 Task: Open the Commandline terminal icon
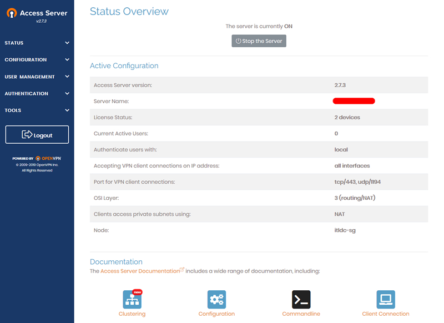(301, 299)
